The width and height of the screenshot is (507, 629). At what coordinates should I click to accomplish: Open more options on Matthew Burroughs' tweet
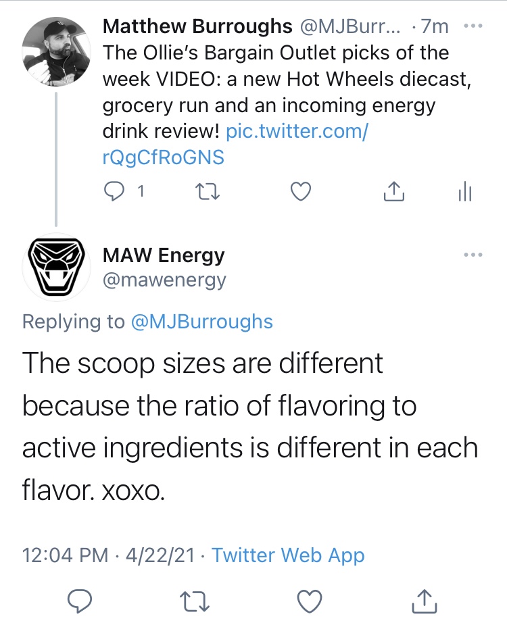473,26
